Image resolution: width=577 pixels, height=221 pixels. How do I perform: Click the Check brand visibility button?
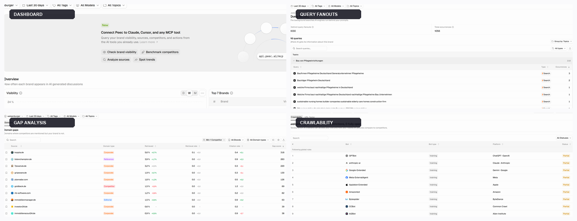click(120, 52)
